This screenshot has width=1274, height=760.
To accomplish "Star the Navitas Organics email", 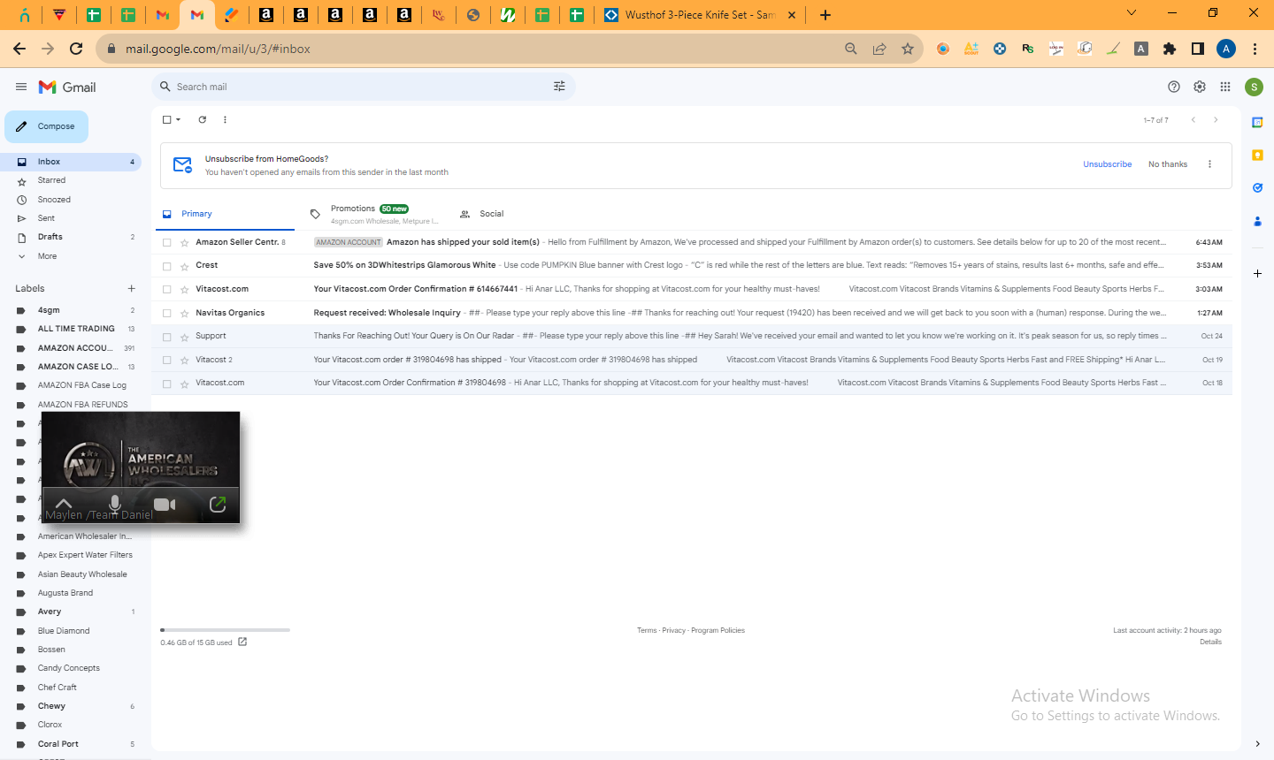I will tap(184, 313).
